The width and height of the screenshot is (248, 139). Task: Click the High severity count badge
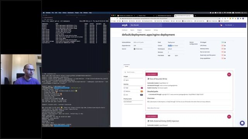(x=142, y=88)
